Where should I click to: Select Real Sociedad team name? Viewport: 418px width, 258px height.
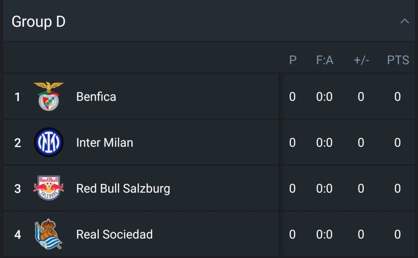114,234
